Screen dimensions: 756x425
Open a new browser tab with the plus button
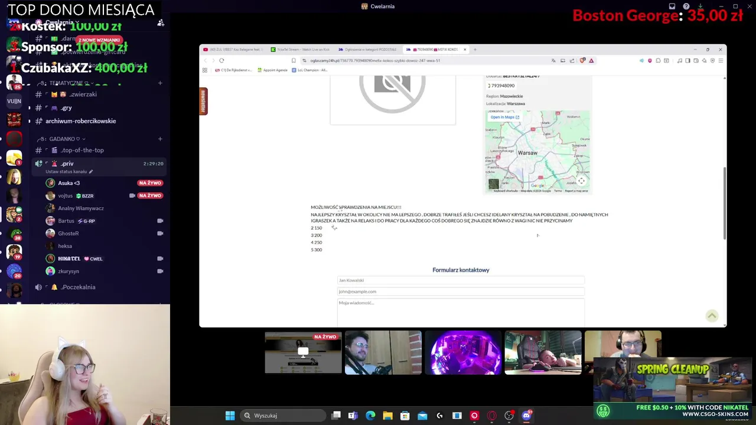[475, 50]
